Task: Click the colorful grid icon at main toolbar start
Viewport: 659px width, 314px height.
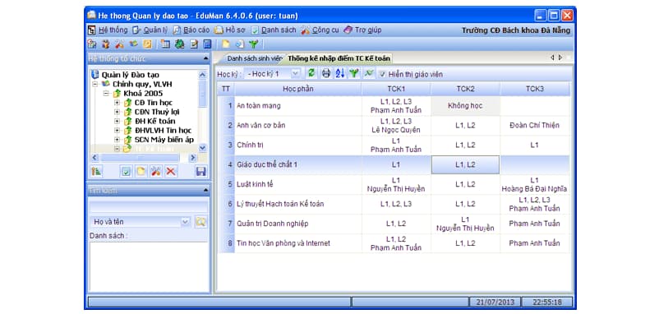Action: point(92,44)
